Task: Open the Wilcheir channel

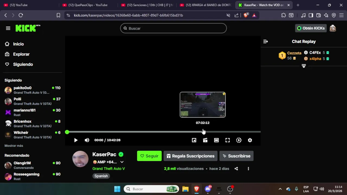Action: click(33, 135)
